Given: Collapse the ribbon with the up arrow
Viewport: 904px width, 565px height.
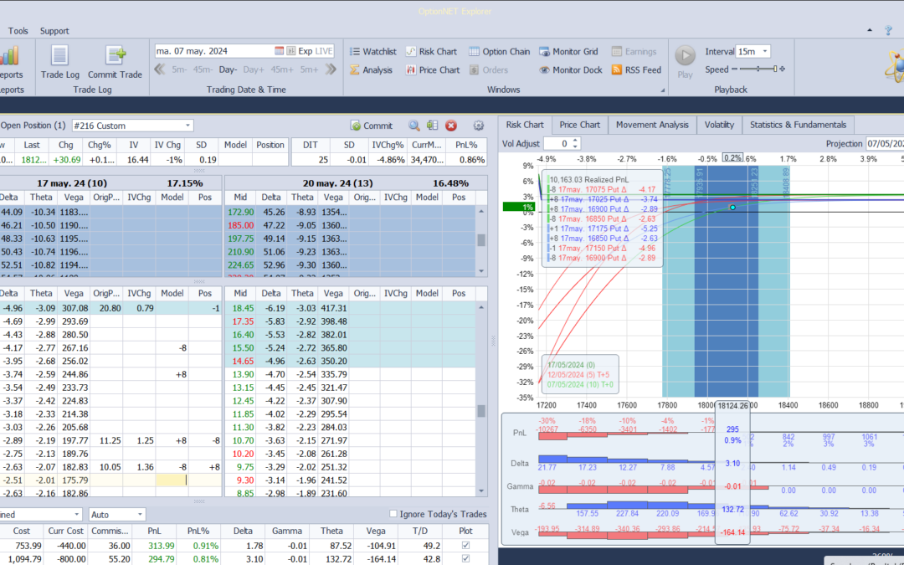Looking at the screenshot, I should coord(870,30).
